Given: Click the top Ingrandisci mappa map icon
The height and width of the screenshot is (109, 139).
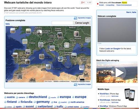Looking at the screenshot, I should pyautogui.click(x=76, y=18).
